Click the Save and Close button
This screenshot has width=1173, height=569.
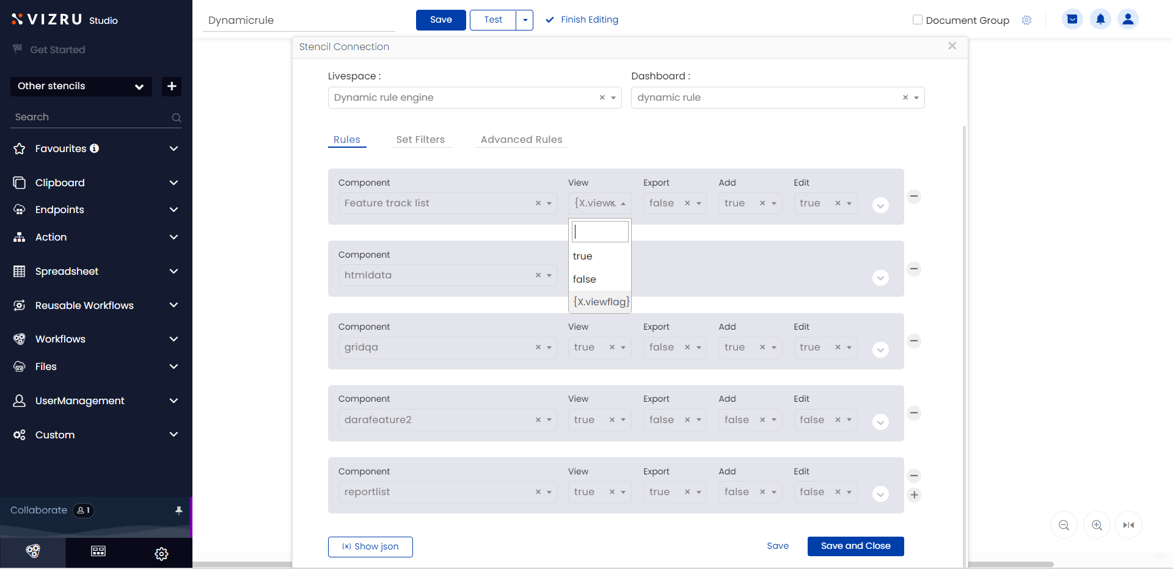tap(855, 546)
